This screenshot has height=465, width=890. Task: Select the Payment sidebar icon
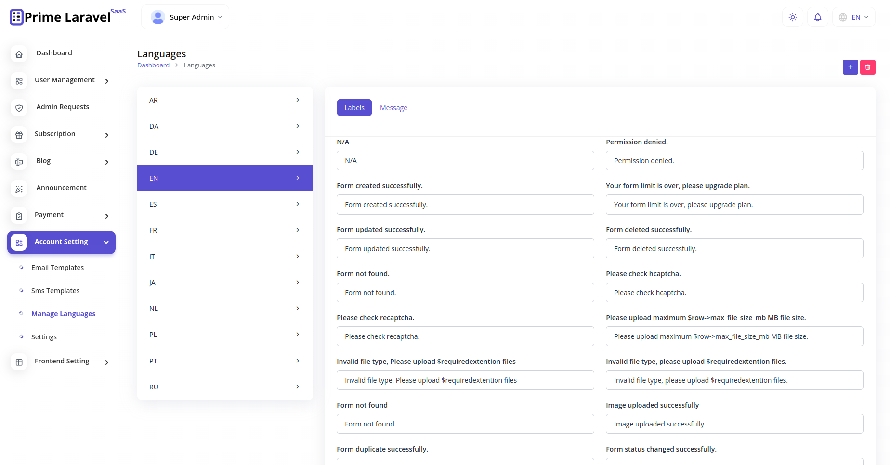coord(19,216)
